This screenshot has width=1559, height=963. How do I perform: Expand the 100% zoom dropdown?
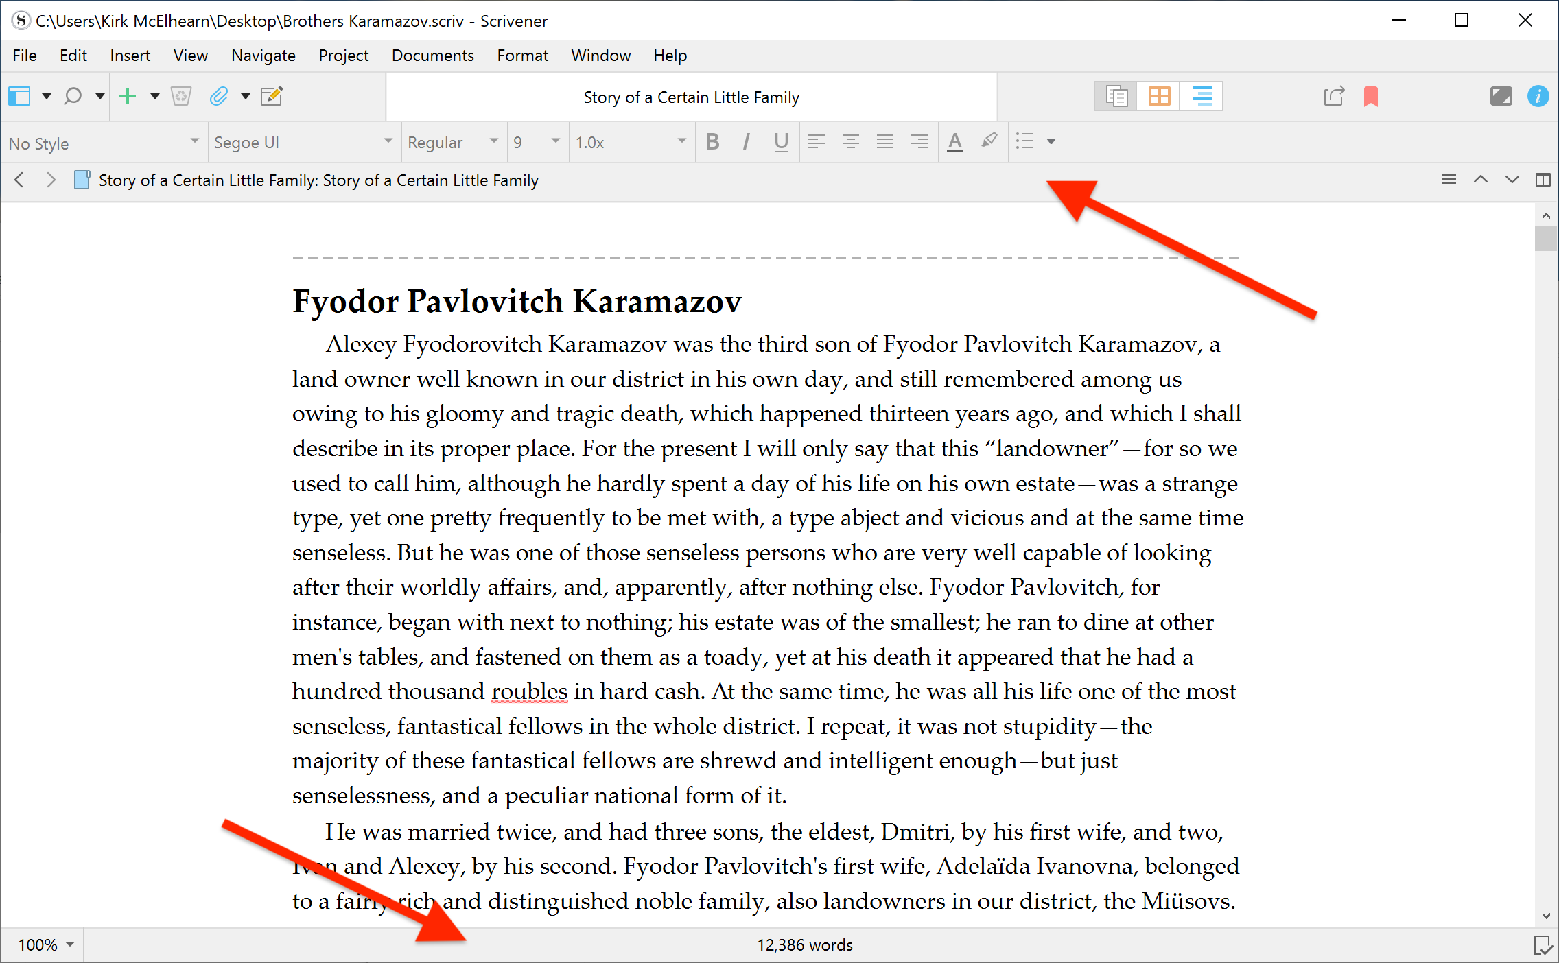45,944
